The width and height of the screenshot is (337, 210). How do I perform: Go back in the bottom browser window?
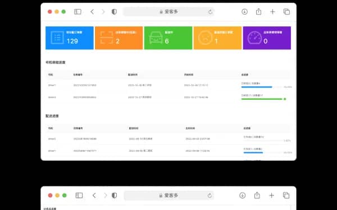click(x=94, y=195)
